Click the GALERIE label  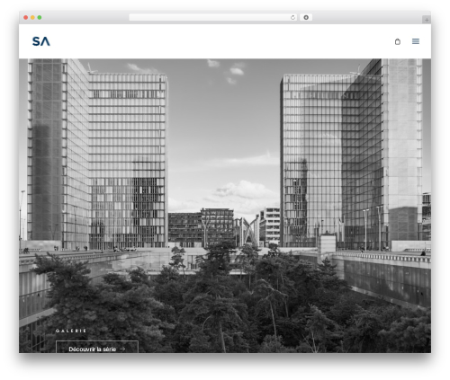click(x=71, y=331)
